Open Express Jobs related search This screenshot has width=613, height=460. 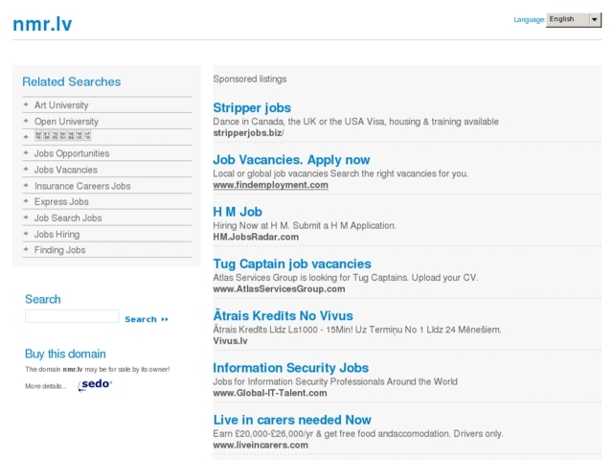tap(61, 202)
